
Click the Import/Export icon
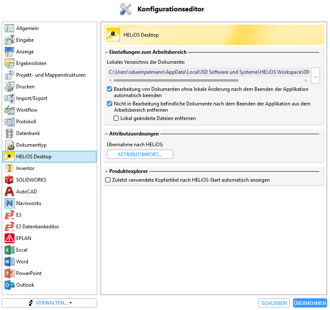9,98
